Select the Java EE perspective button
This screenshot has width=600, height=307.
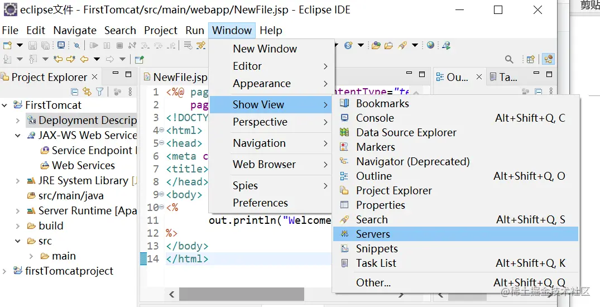(x=548, y=59)
